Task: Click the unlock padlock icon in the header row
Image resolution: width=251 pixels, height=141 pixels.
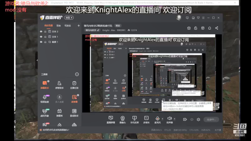Action: [x=195, y=28]
